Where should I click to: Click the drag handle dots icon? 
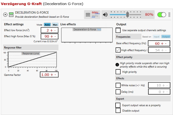[x=169, y=15]
